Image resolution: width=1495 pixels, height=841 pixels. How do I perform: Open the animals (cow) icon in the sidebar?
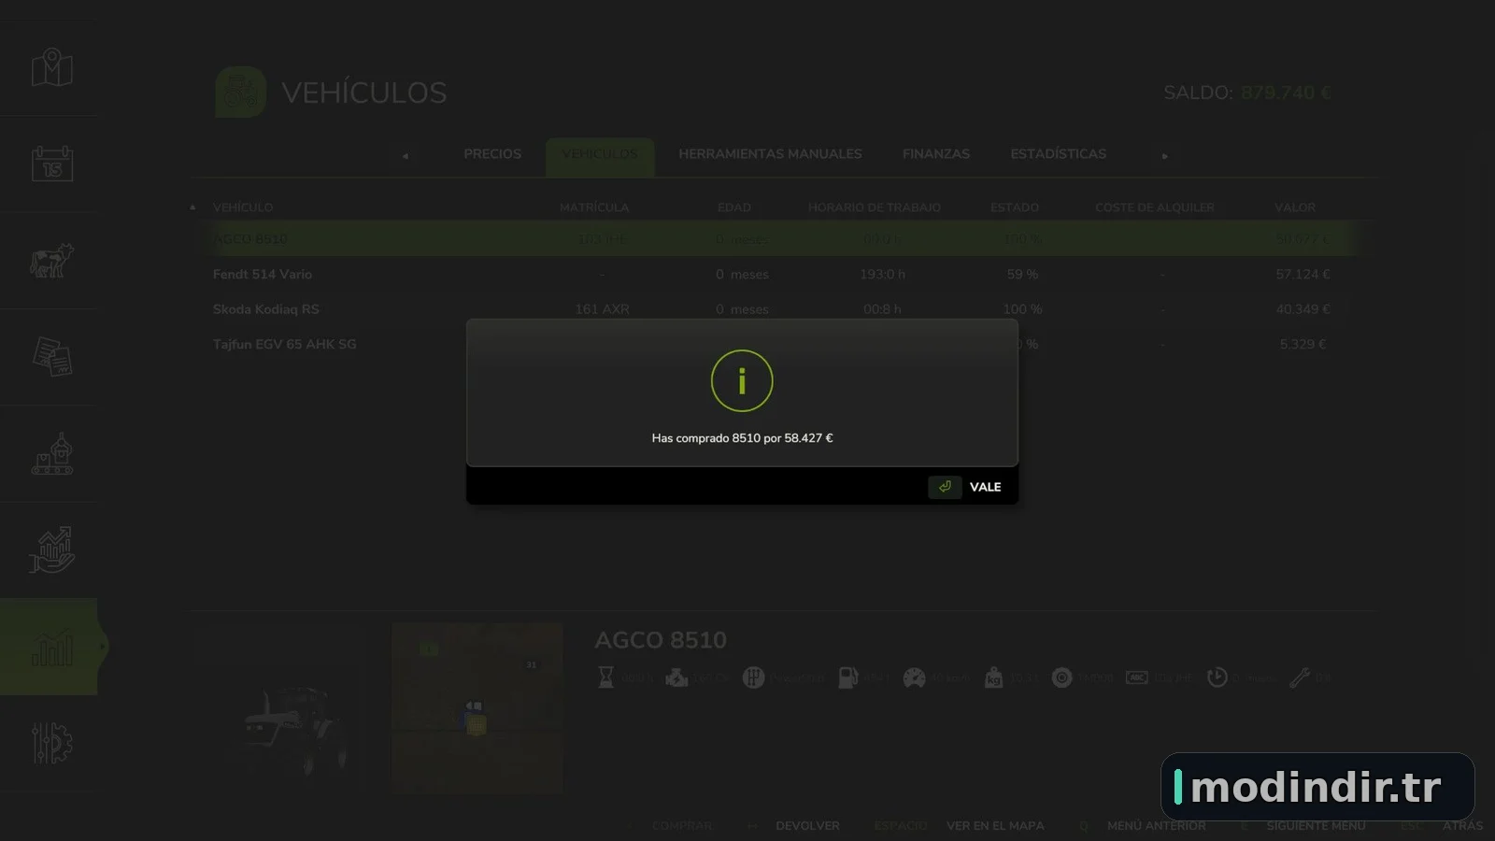pyautogui.click(x=52, y=261)
